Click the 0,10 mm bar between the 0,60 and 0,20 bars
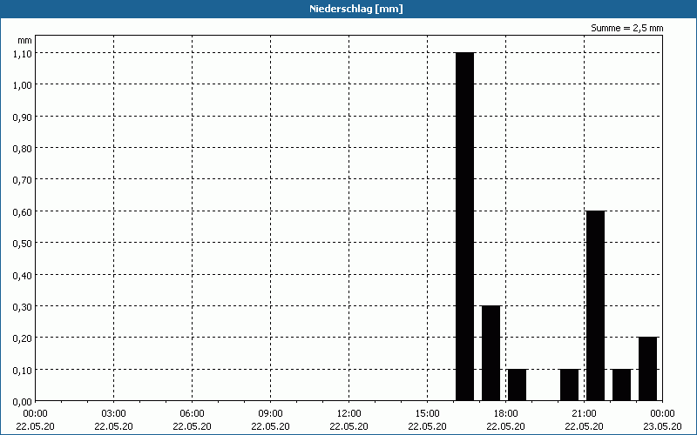This screenshot has width=697, height=435. [x=622, y=385]
